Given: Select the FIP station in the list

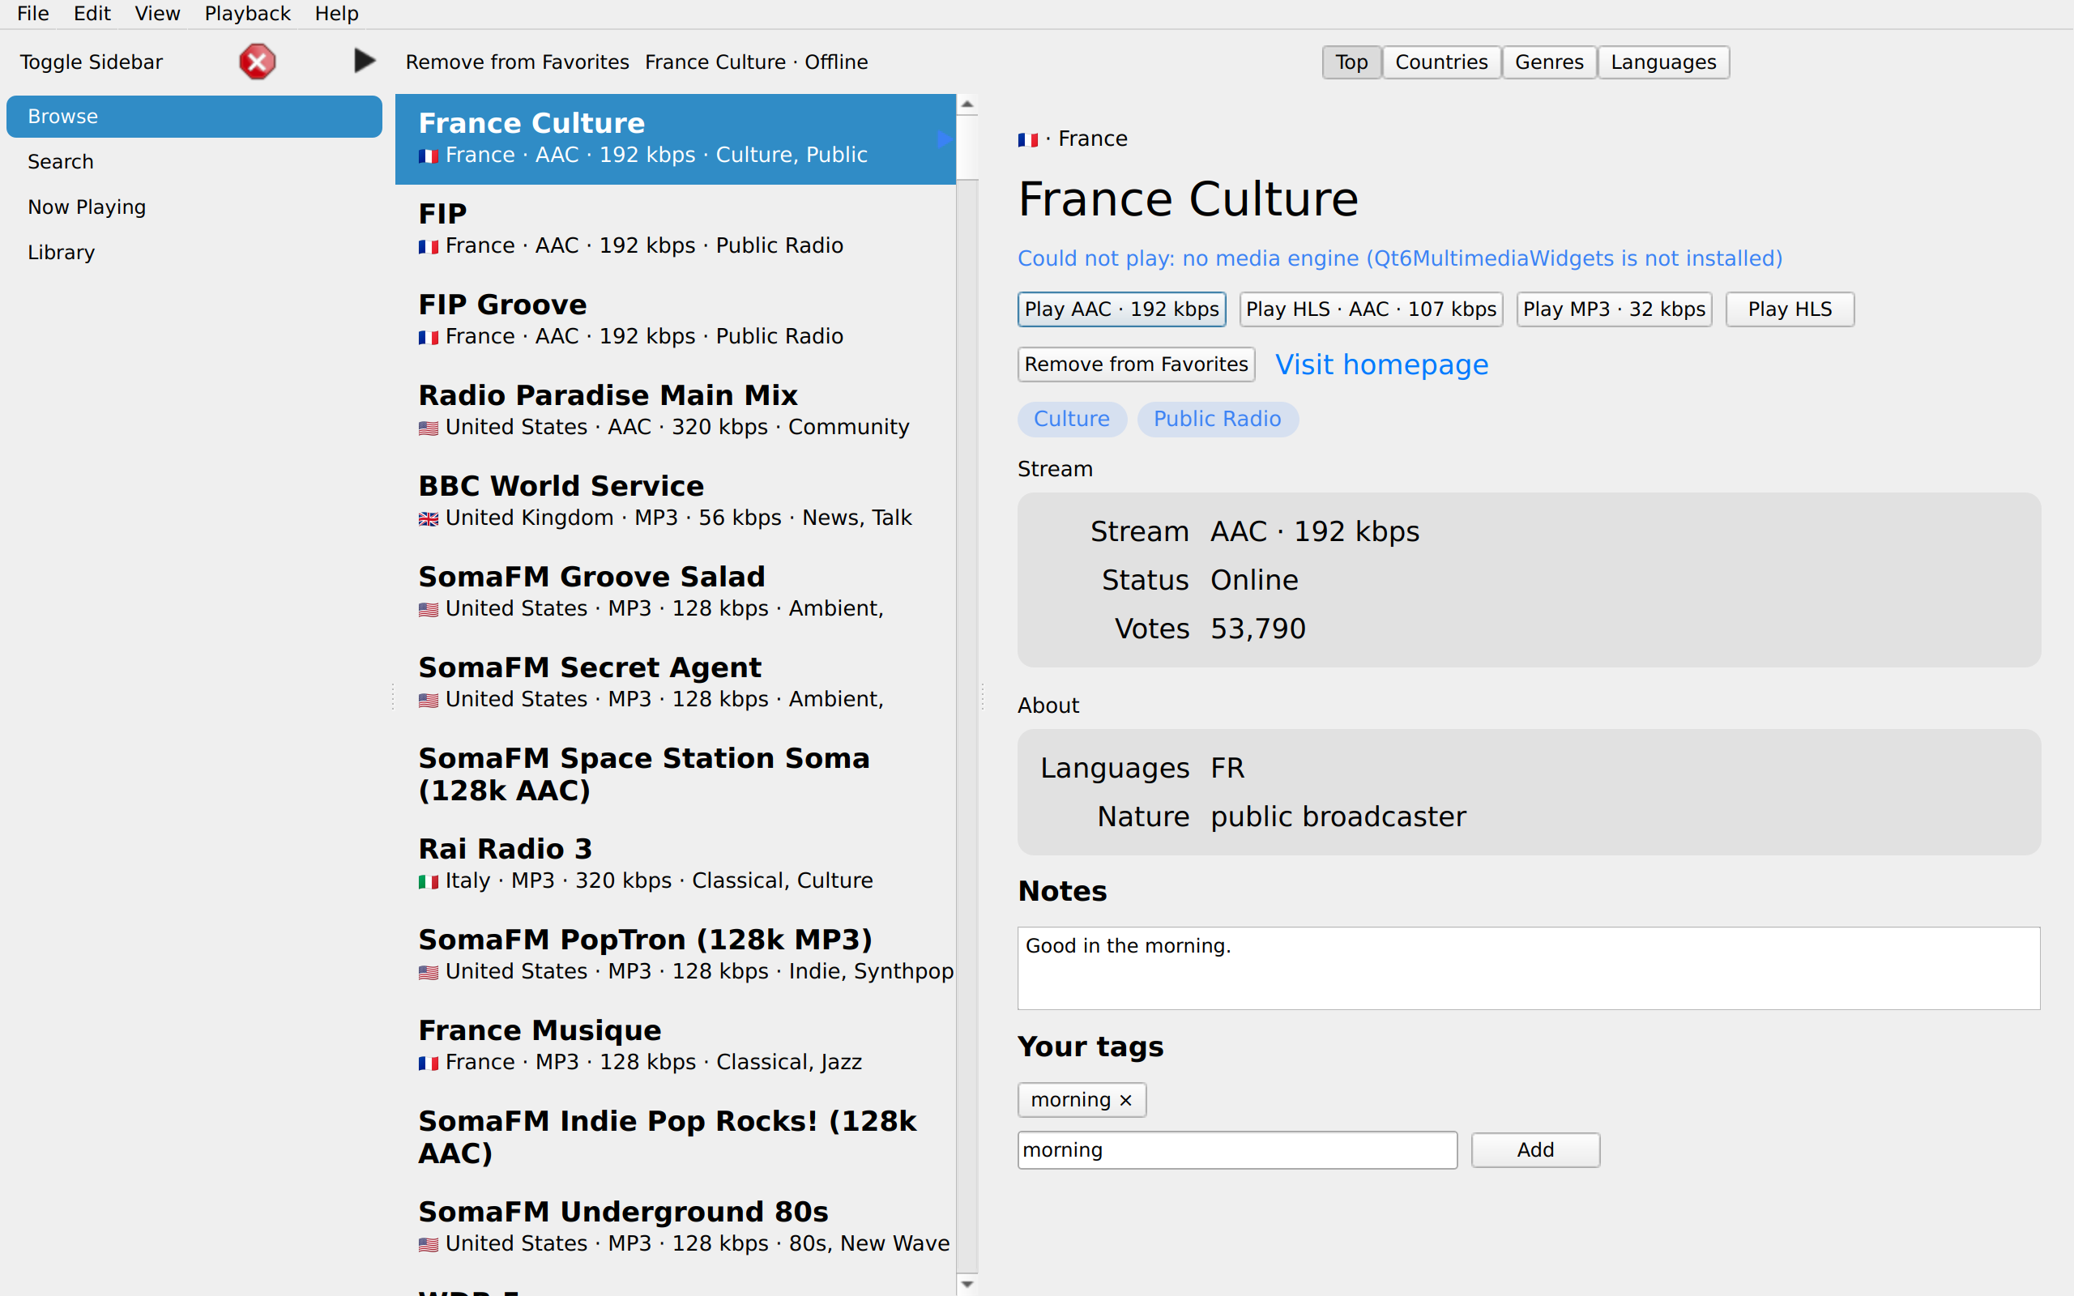Looking at the screenshot, I should tap(675, 230).
